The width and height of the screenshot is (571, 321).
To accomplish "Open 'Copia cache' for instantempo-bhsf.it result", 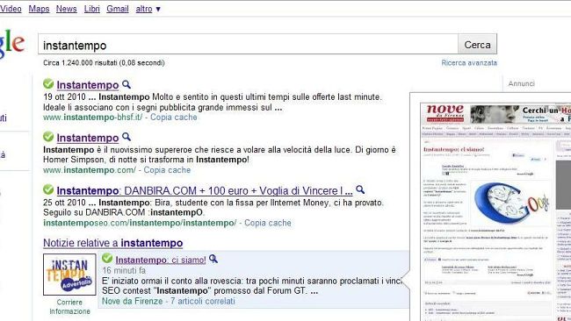I will click(174, 118).
